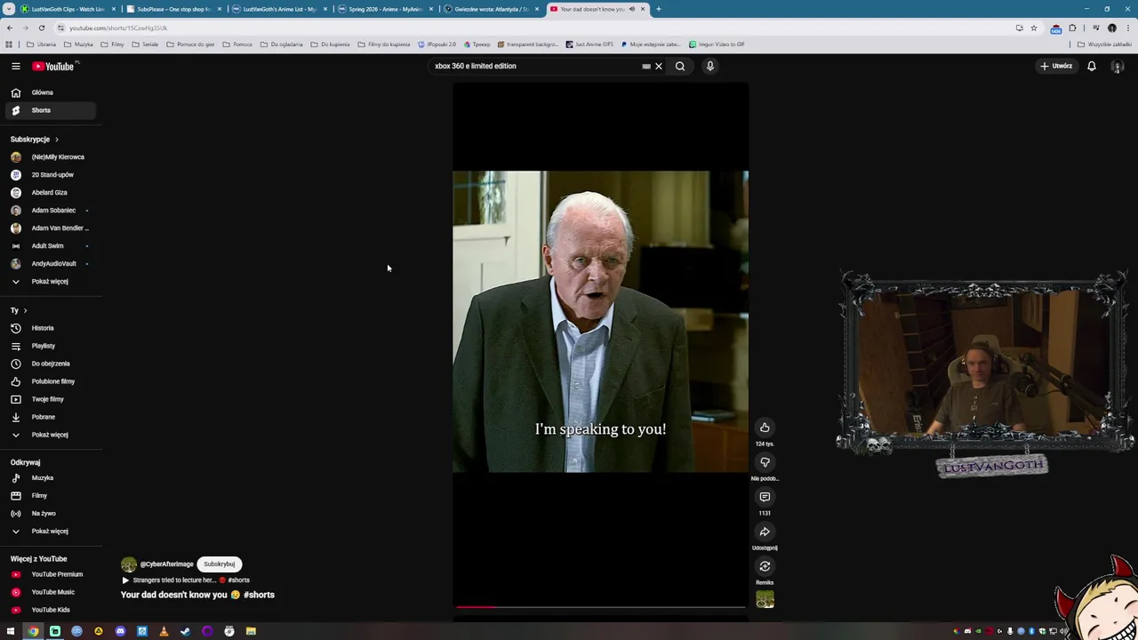Image resolution: width=1138 pixels, height=640 pixels.
Task: Open Playlisty in the sidebar
Action: [x=51, y=346]
